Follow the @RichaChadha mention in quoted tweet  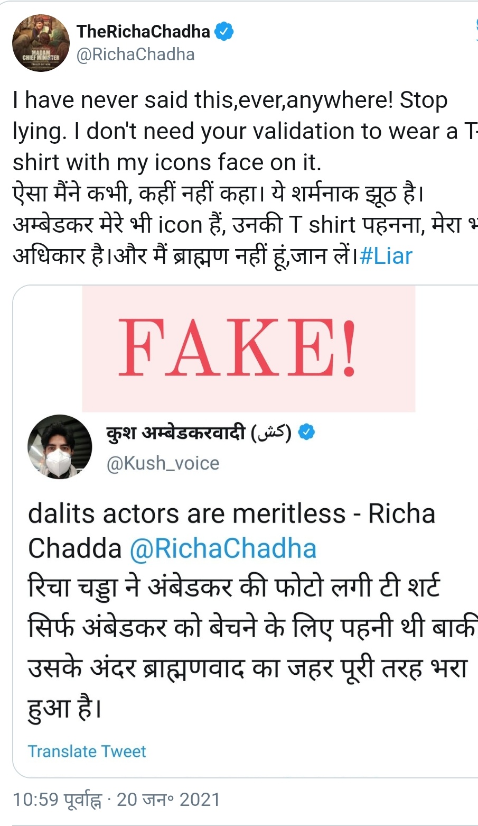223,549
